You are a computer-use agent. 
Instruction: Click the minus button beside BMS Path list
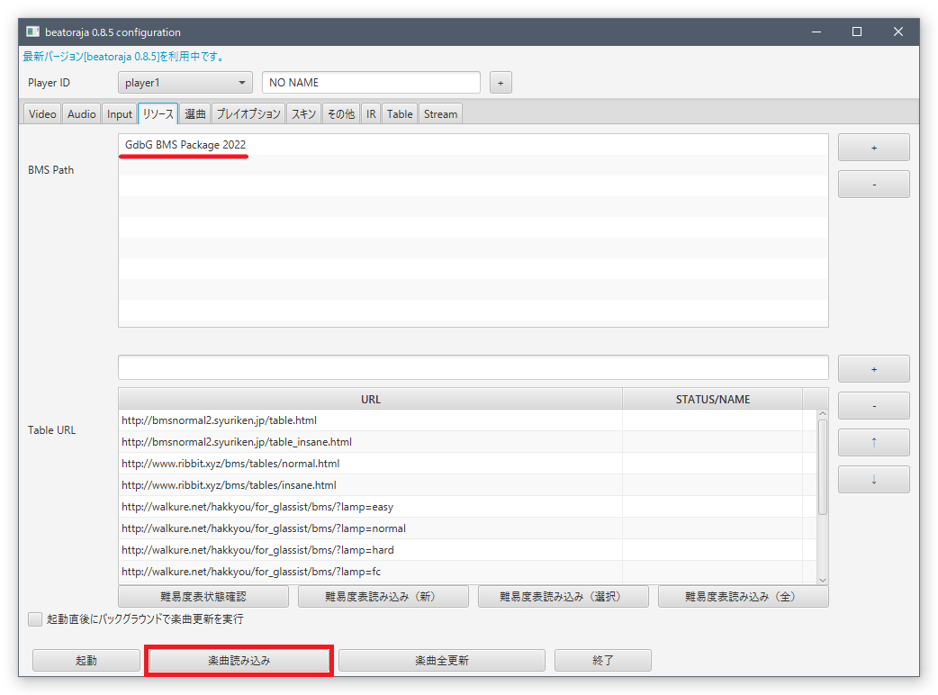click(873, 185)
